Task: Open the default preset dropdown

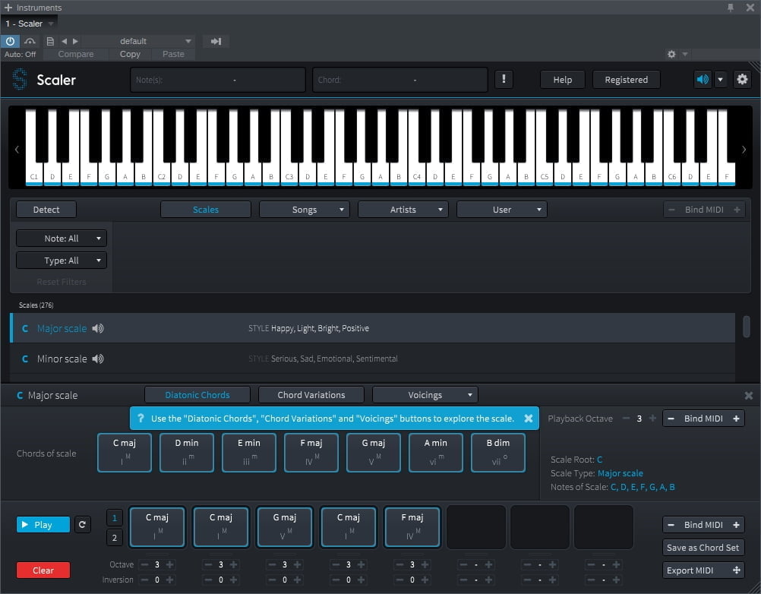Action: [139, 41]
